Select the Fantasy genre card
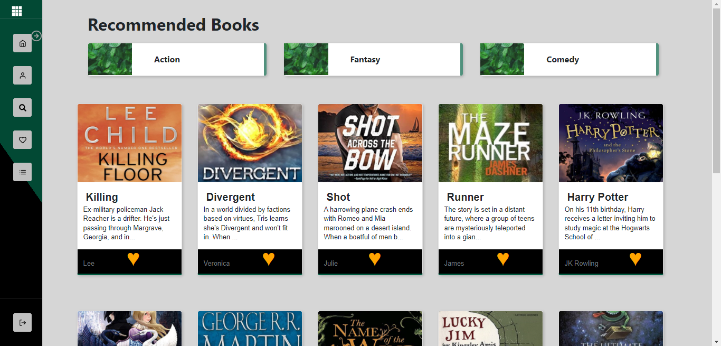 (x=373, y=60)
